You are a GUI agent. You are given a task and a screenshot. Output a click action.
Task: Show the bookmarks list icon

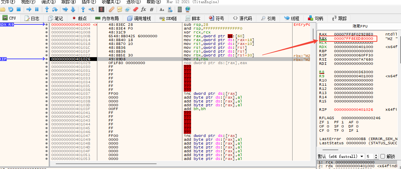135,9
